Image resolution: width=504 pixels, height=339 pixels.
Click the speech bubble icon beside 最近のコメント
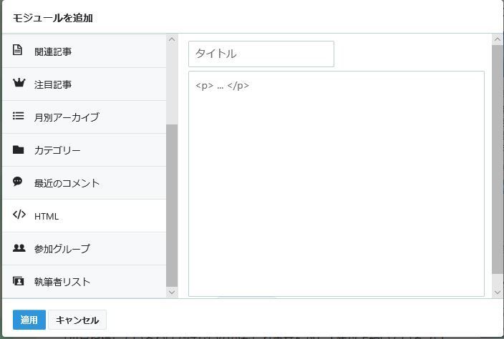(x=18, y=182)
